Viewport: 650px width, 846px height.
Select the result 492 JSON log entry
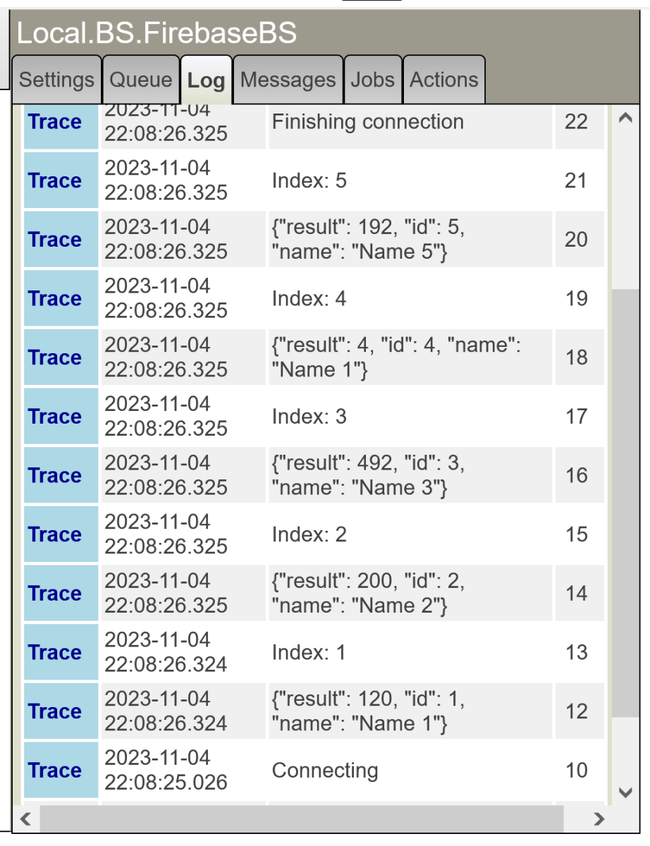pyautogui.click(x=367, y=475)
